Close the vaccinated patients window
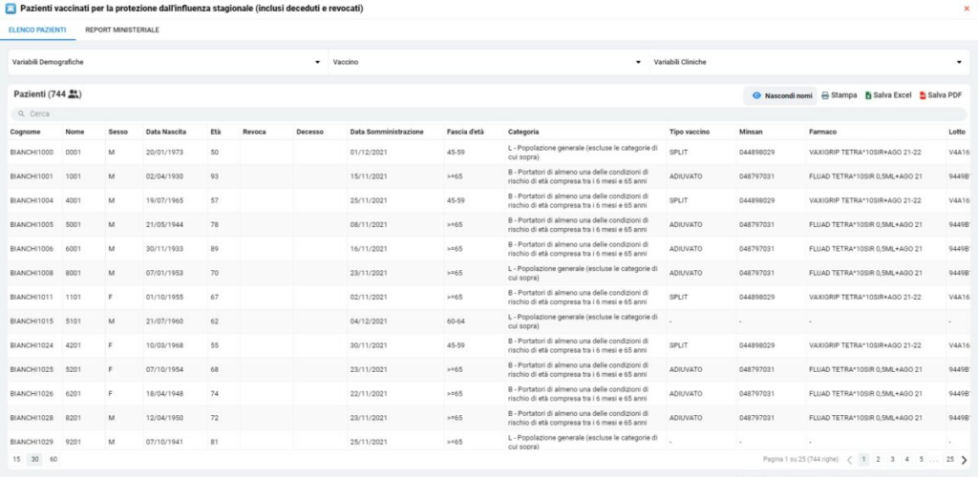 click(x=967, y=9)
